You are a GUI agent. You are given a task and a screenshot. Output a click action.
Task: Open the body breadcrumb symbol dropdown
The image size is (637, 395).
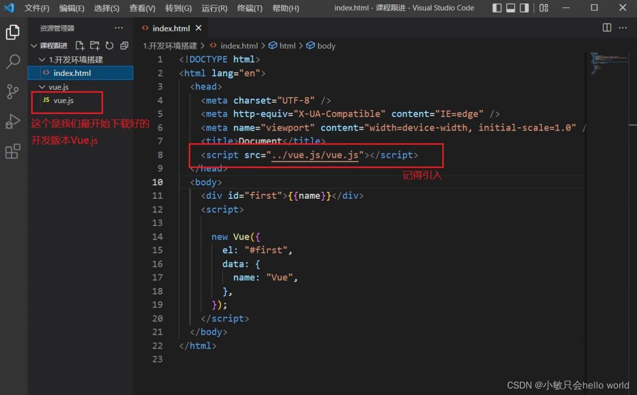[320, 46]
